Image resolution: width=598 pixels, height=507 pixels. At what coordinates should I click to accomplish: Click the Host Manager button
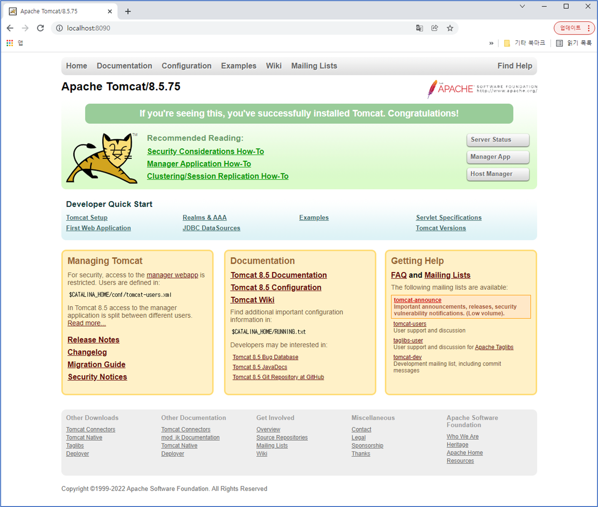(x=498, y=174)
